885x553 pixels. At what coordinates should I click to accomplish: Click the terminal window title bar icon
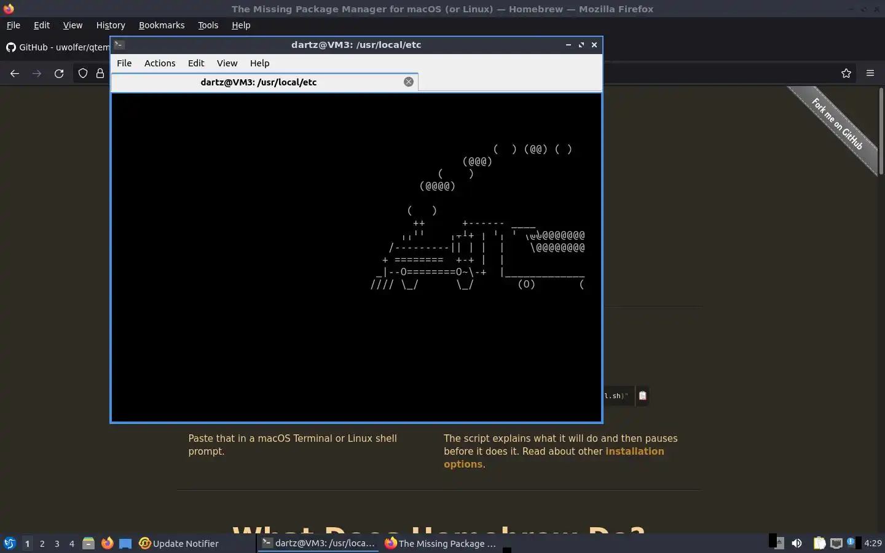pyautogui.click(x=119, y=45)
